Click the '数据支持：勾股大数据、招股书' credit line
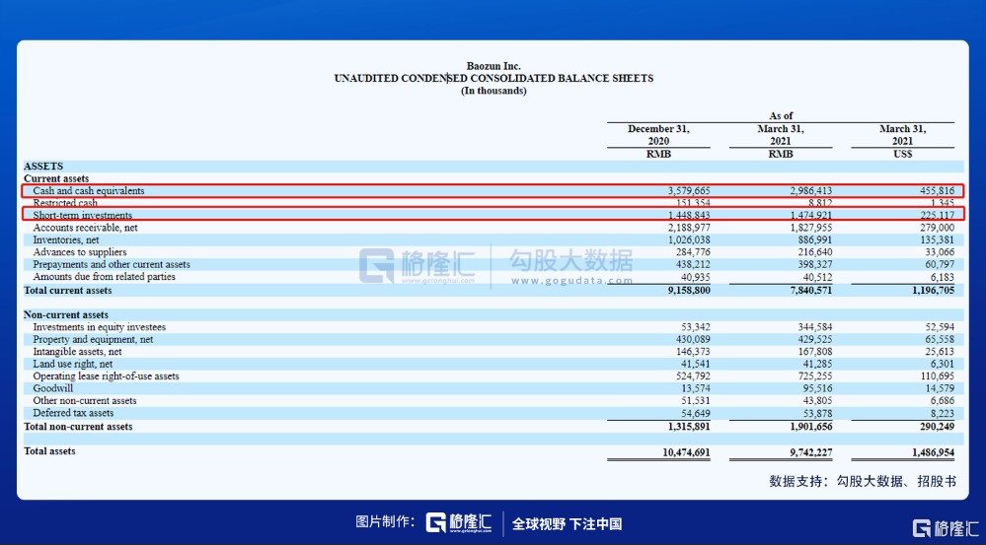This screenshot has width=986, height=545. pyautogui.click(x=863, y=482)
